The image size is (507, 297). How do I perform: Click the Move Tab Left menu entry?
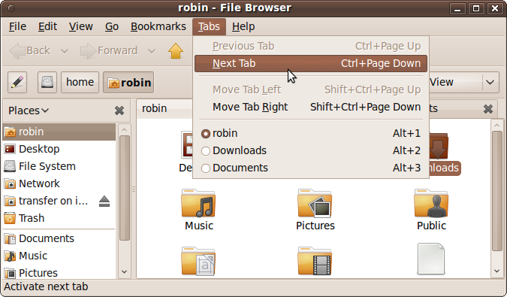(311, 89)
